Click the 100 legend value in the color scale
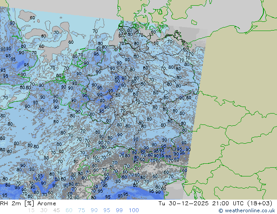The height and width of the screenshot is (214, 277). click(134, 211)
